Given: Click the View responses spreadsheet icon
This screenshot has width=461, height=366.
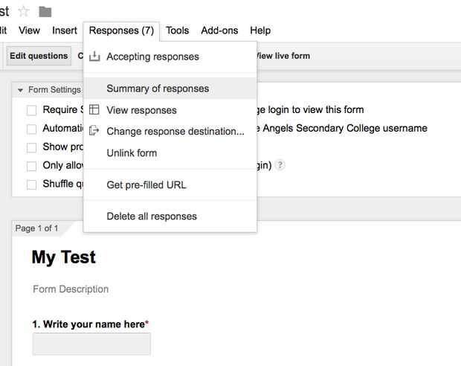Looking at the screenshot, I should pos(94,110).
